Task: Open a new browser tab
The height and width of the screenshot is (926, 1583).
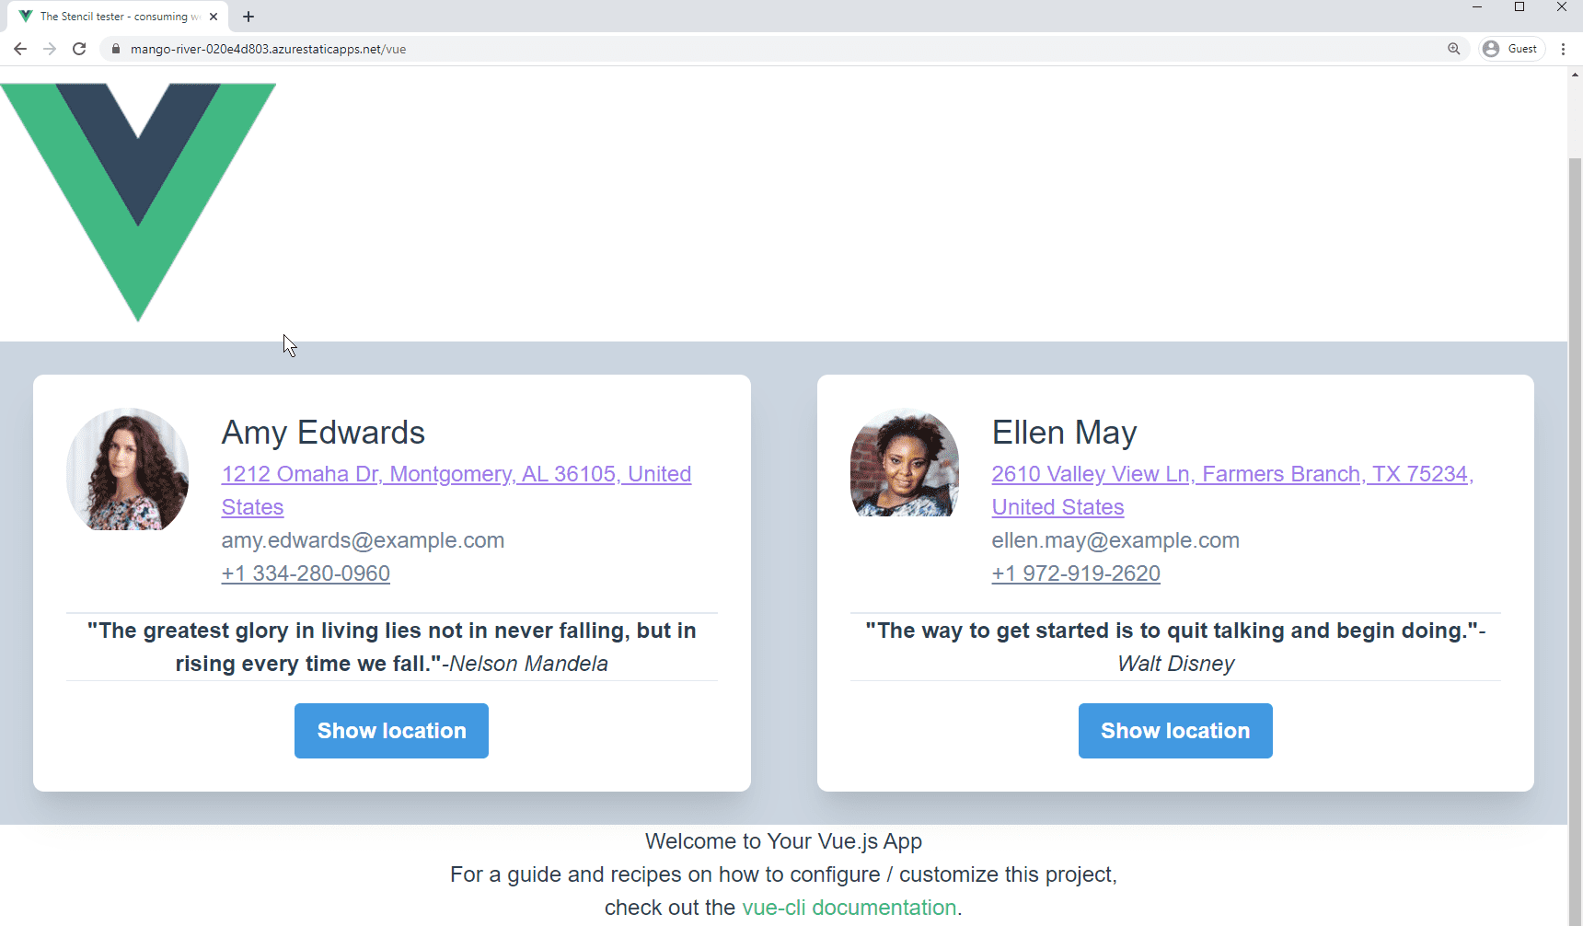Action: pyautogui.click(x=248, y=17)
